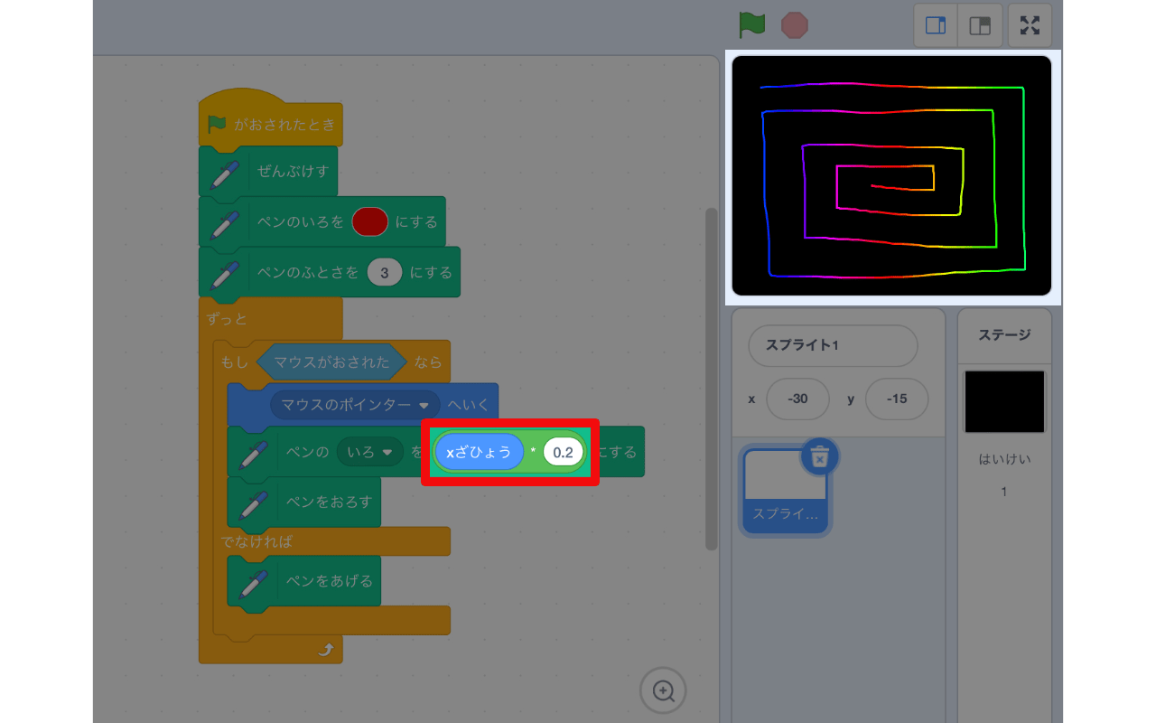Click the xざひょう reporter block
Screen dimensions: 1156x723
tap(479, 452)
